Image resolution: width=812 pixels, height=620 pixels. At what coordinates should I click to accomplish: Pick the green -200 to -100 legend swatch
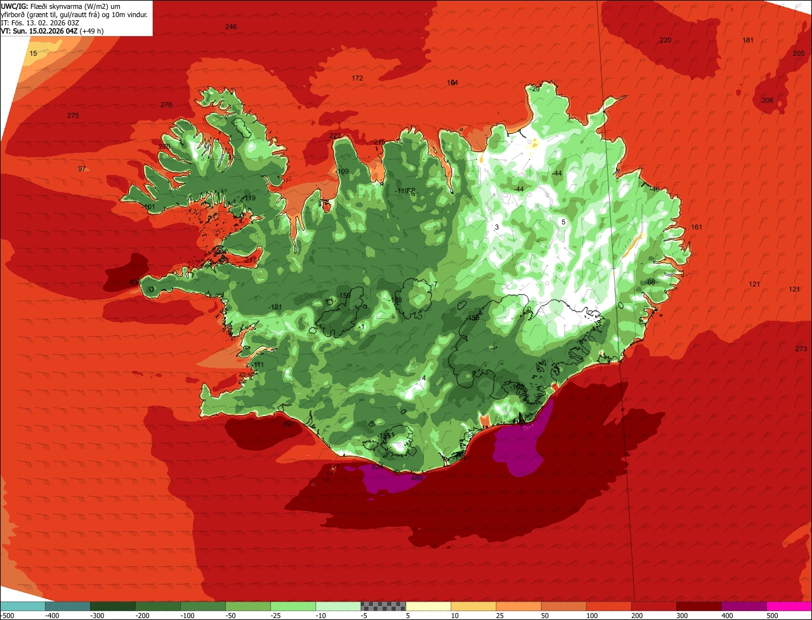pos(158,606)
